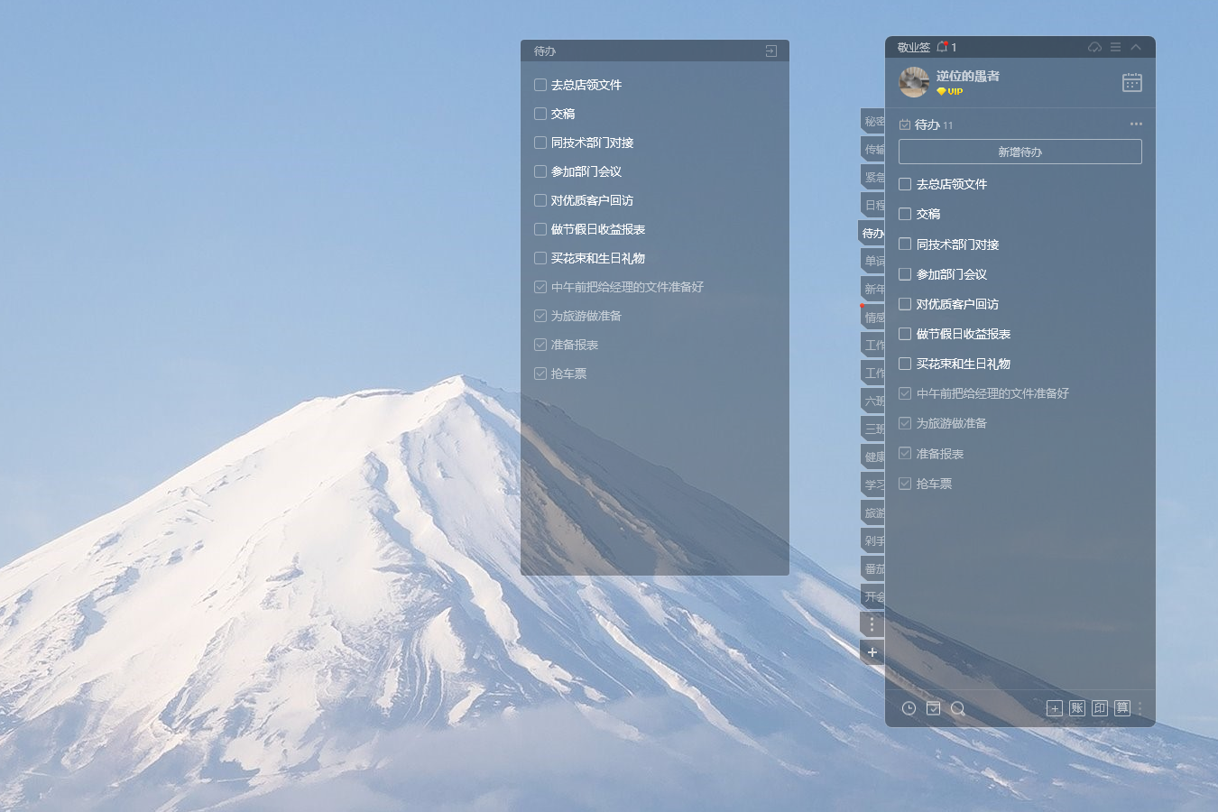Open the hamburger menu in the title bar
Viewport: 1218px width, 812px height.
(1115, 47)
